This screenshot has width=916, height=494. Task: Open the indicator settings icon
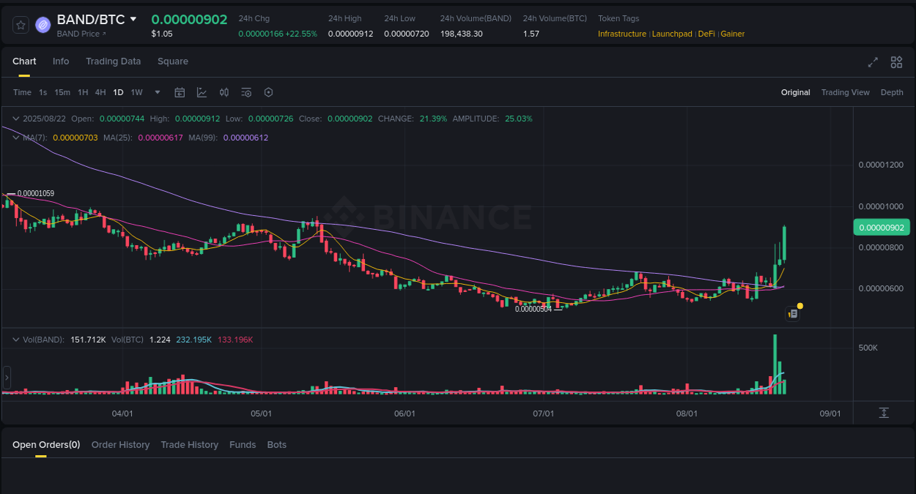click(x=245, y=92)
